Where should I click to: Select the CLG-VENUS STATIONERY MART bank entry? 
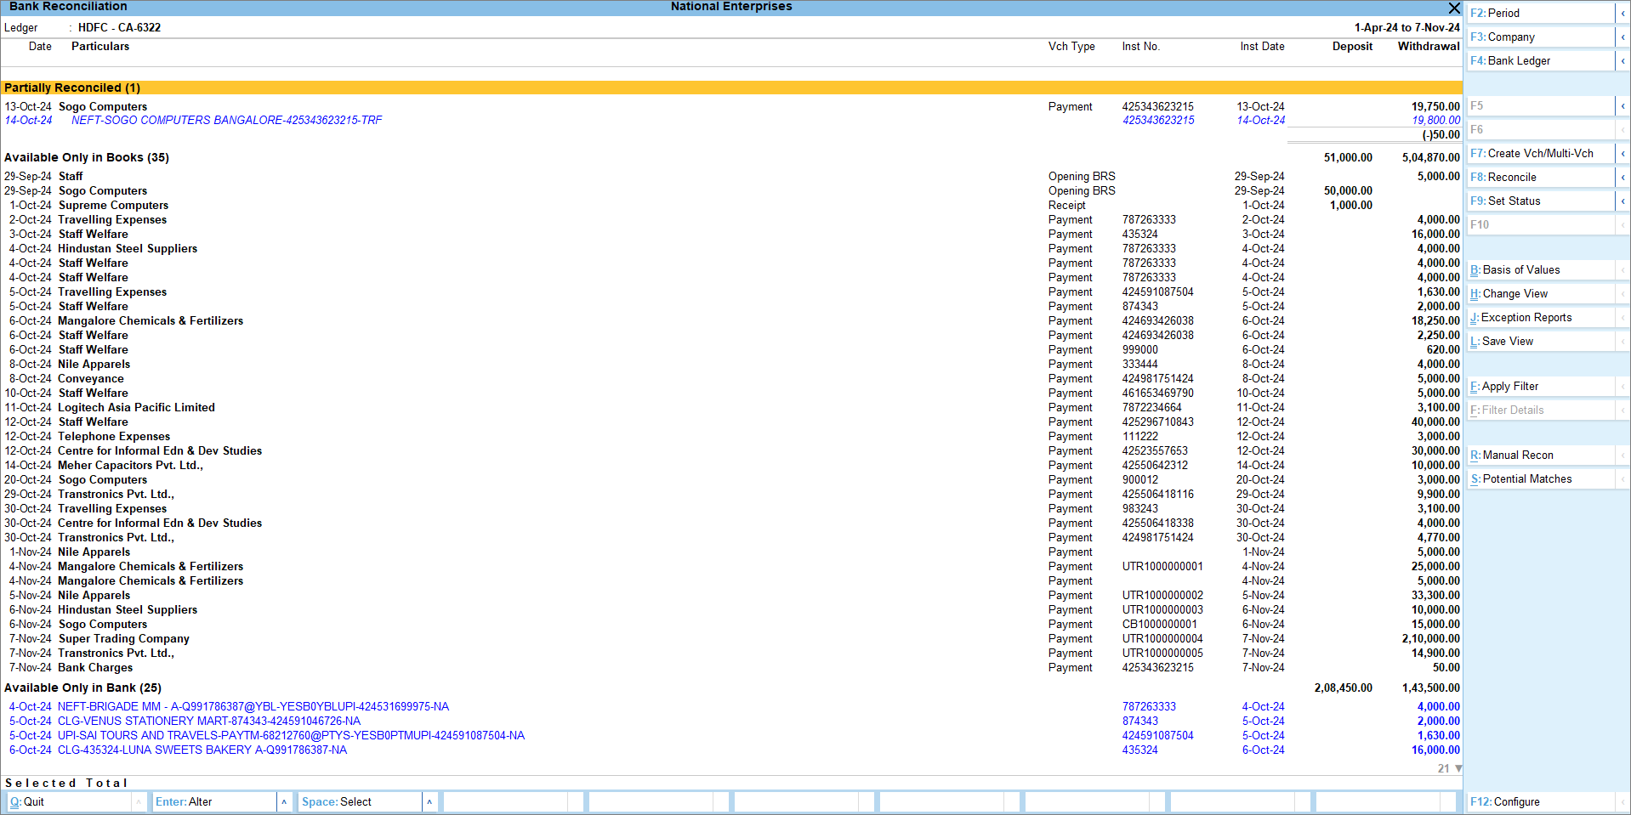pos(731,721)
